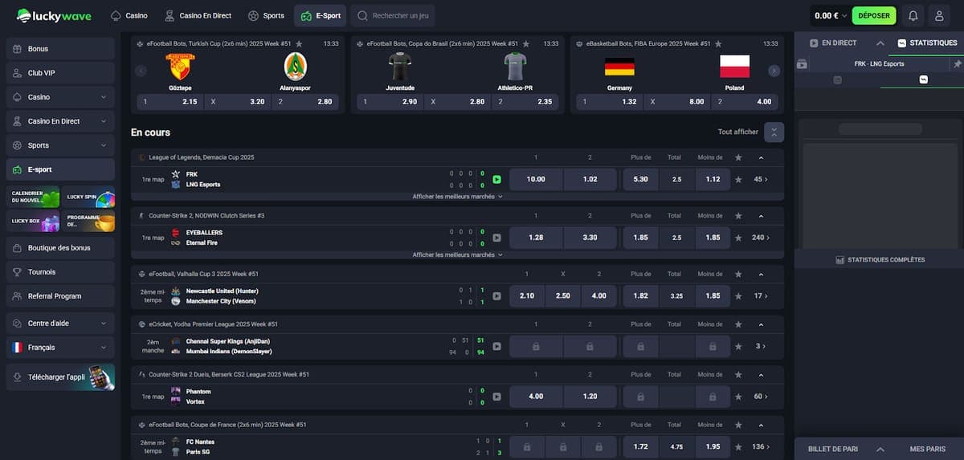
Task: Favorite Newcastle United vs Manchester City match
Action: [738, 296]
